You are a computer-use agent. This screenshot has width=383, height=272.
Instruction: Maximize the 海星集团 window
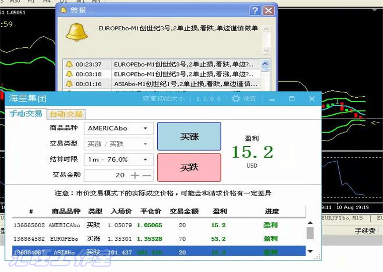292,99
